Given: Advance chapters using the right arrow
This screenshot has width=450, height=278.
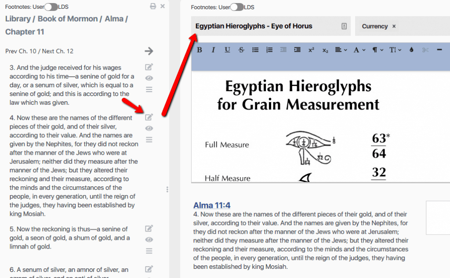Looking at the screenshot, I should [x=149, y=51].
